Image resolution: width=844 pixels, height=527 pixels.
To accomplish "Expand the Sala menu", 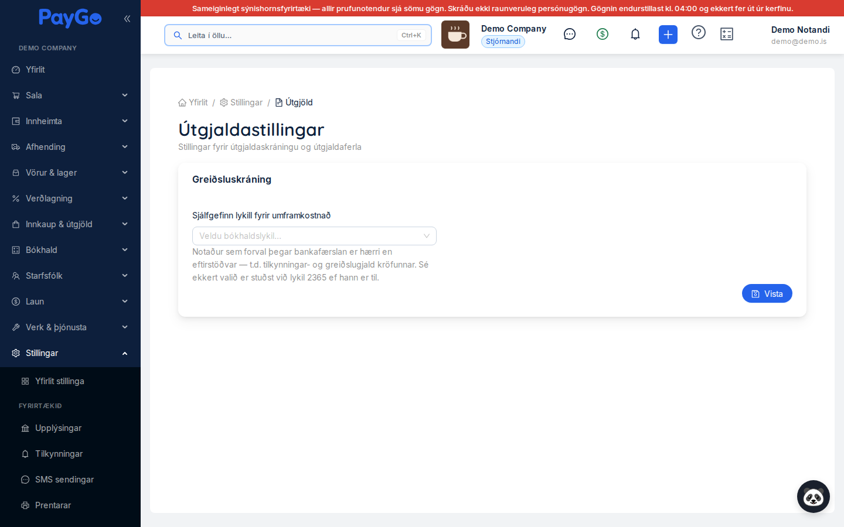I will [70, 95].
